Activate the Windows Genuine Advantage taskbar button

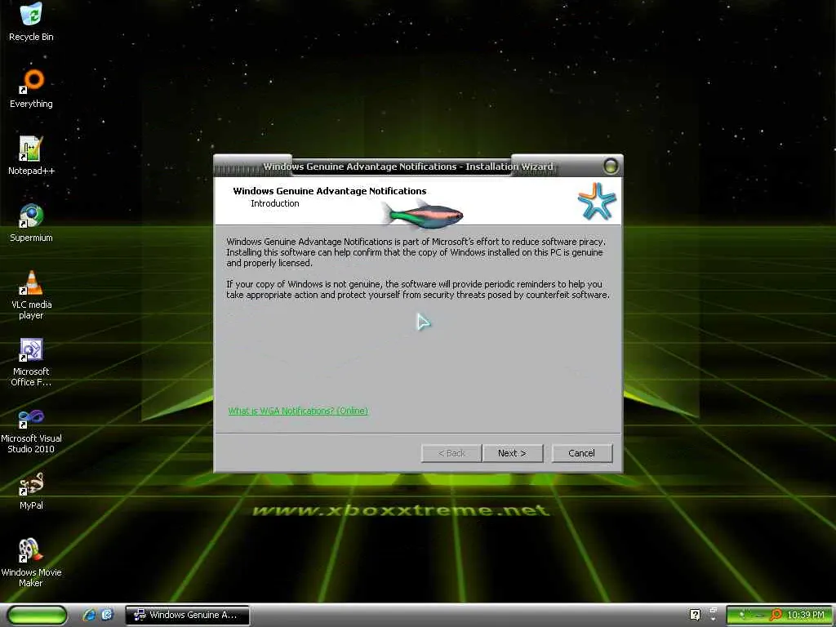point(187,615)
